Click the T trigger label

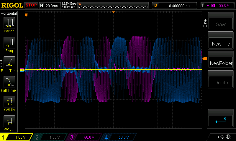tap(203, 6)
